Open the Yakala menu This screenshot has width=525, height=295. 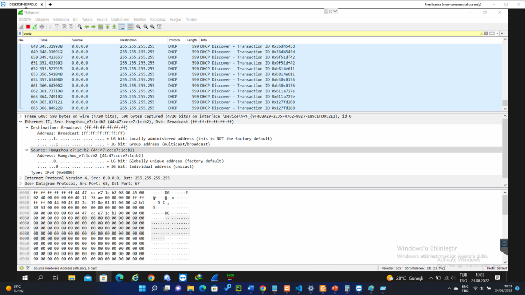tap(87, 19)
